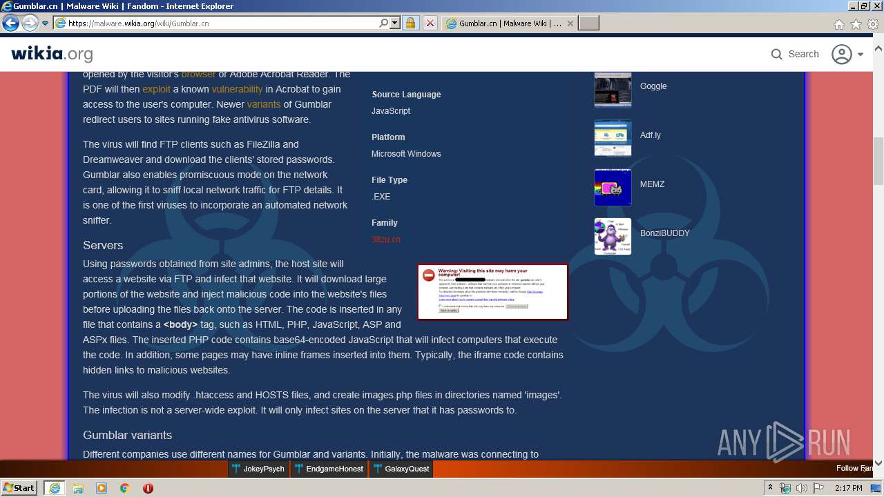This screenshot has width=884, height=497.
Task: Follow the 'exploit' link
Action: coord(156,89)
